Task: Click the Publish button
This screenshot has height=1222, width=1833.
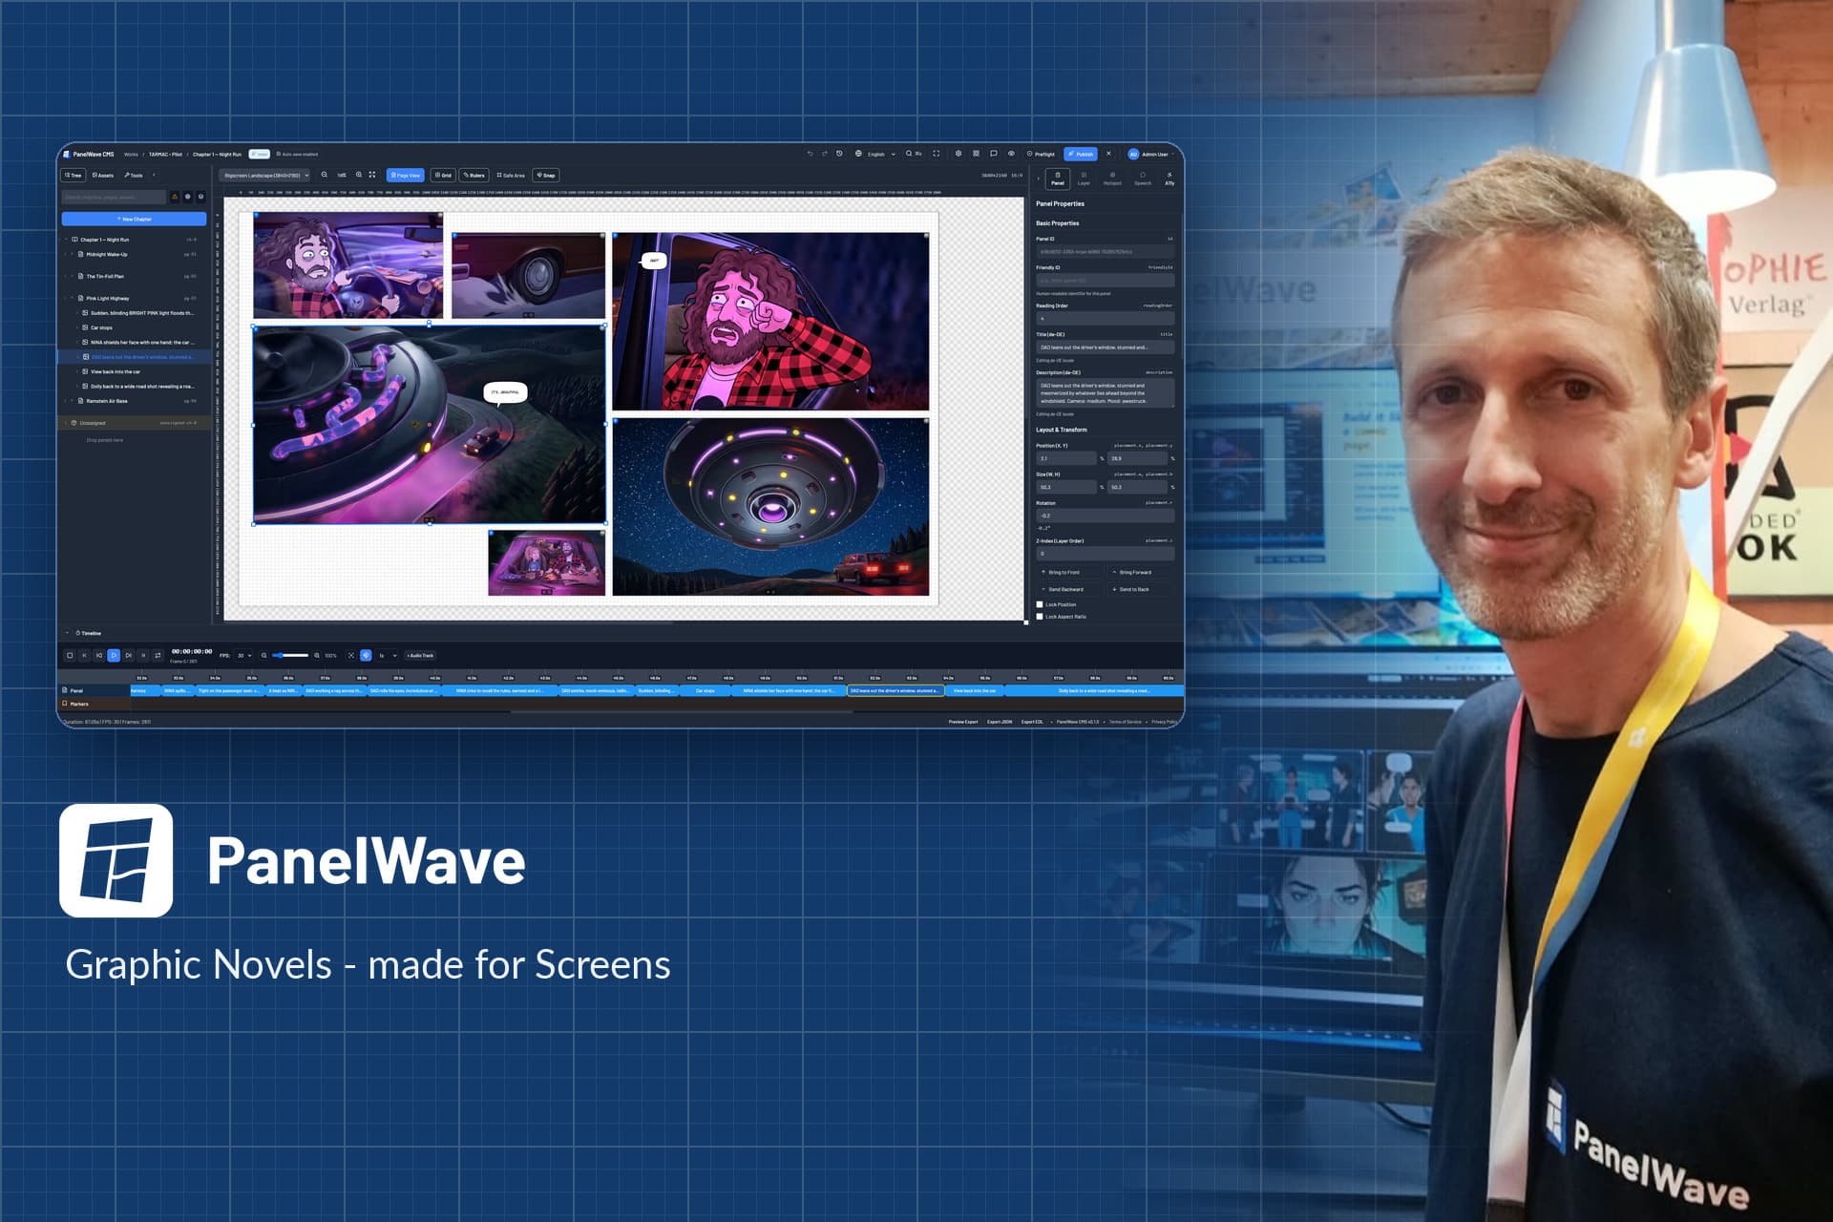Action: coord(1081,154)
